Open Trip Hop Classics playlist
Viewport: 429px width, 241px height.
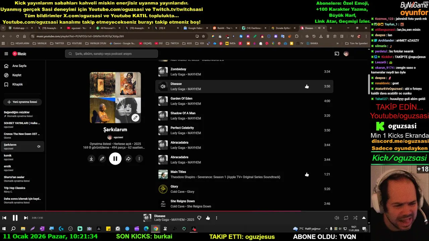[x=22, y=189]
